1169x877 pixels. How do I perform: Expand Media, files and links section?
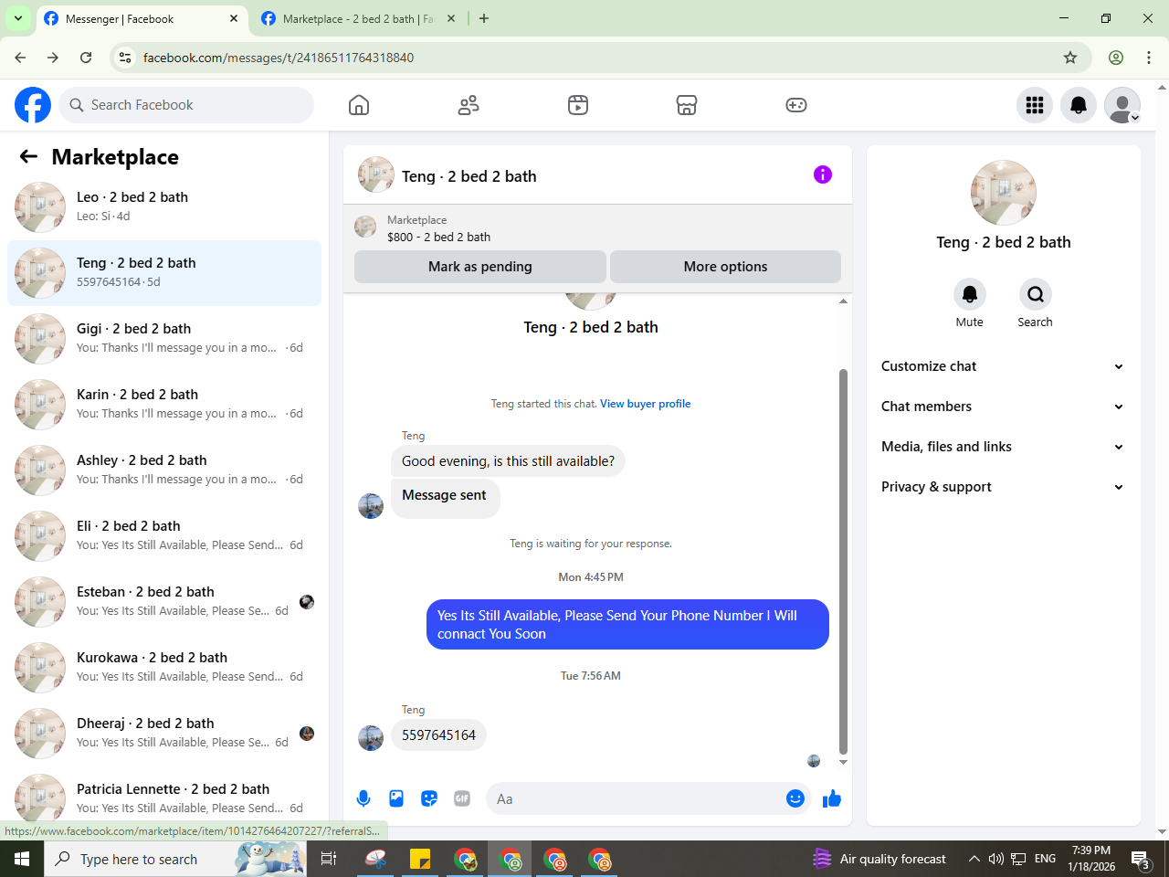point(1003,447)
